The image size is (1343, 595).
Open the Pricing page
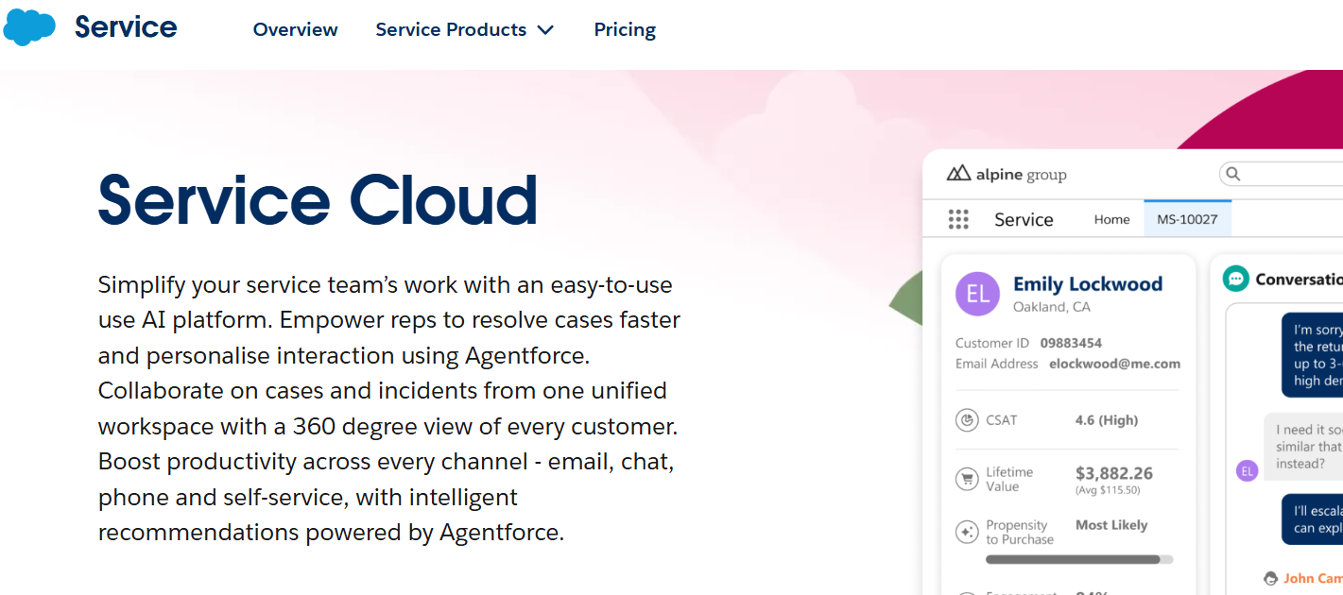coord(625,29)
